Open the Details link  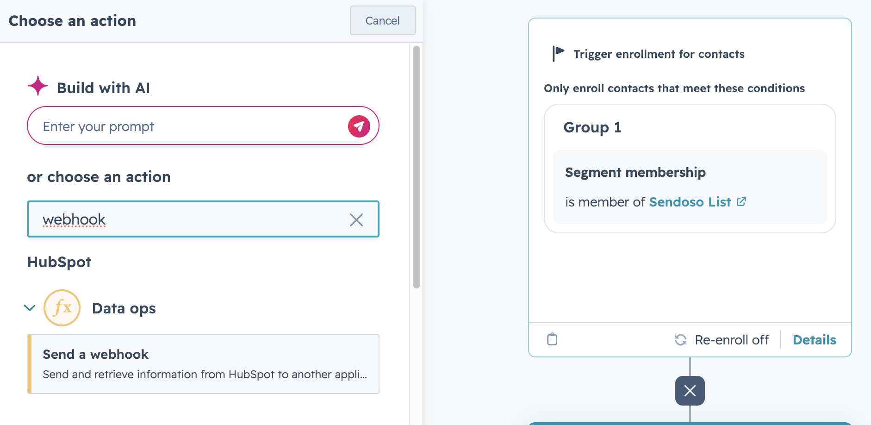(x=814, y=340)
